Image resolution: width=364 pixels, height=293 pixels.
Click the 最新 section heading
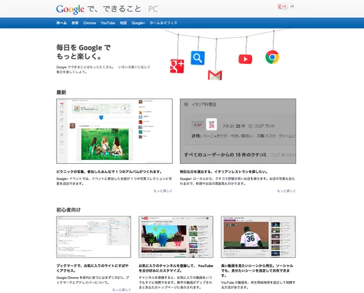(x=61, y=93)
